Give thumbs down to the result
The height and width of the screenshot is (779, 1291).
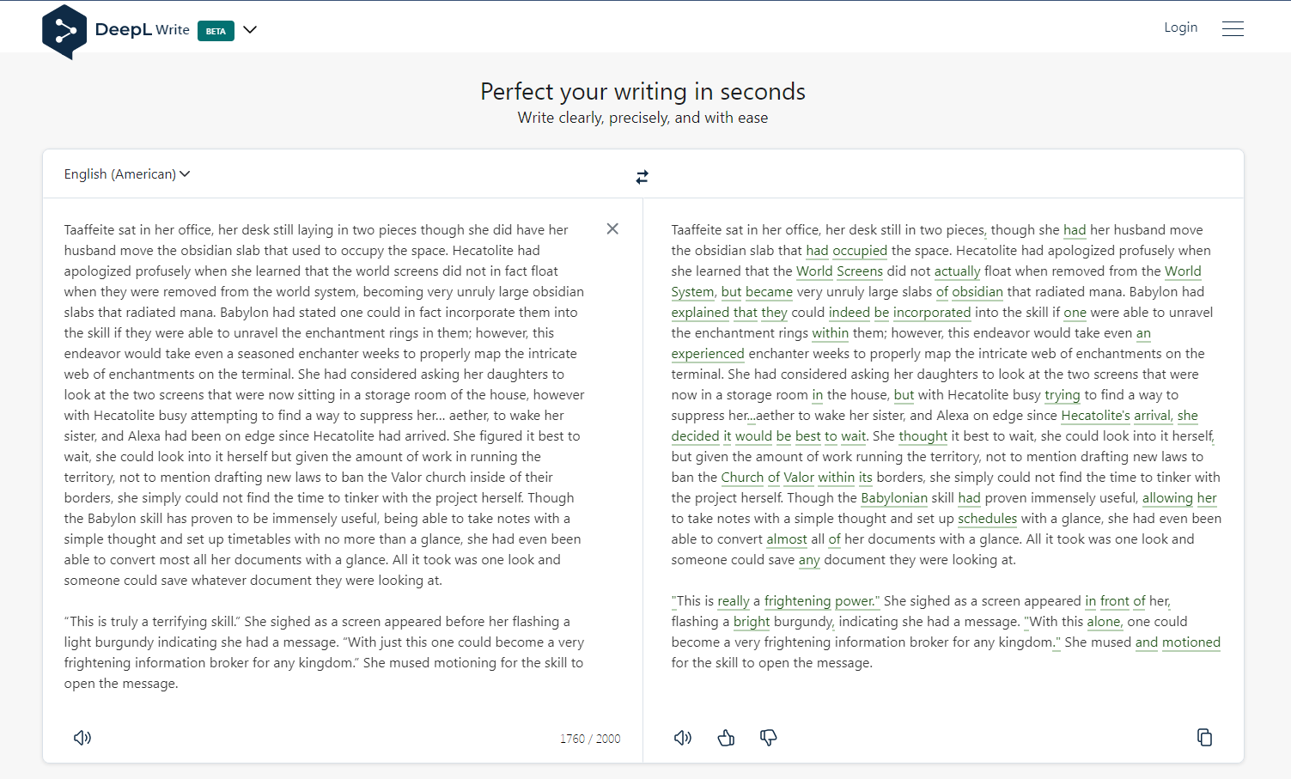769,738
